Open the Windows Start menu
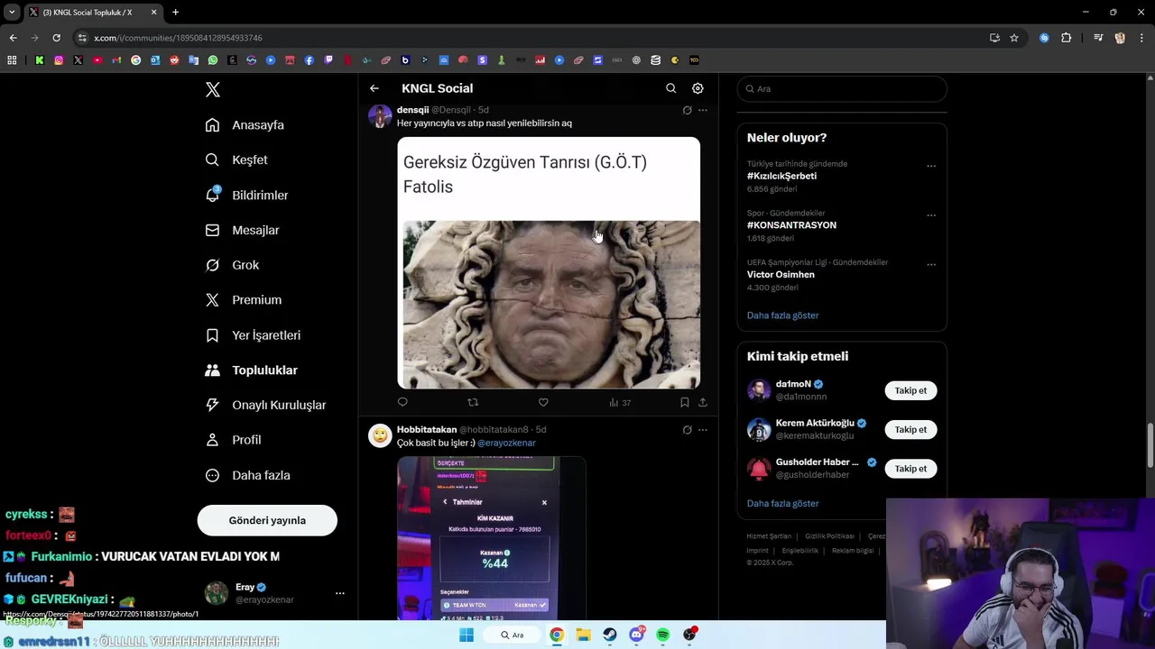 467,635
